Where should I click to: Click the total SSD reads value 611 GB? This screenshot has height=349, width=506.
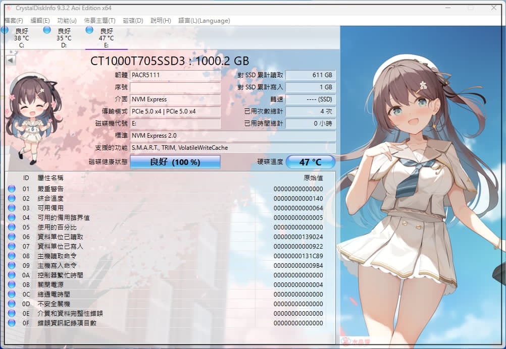(x=311, y=75)
